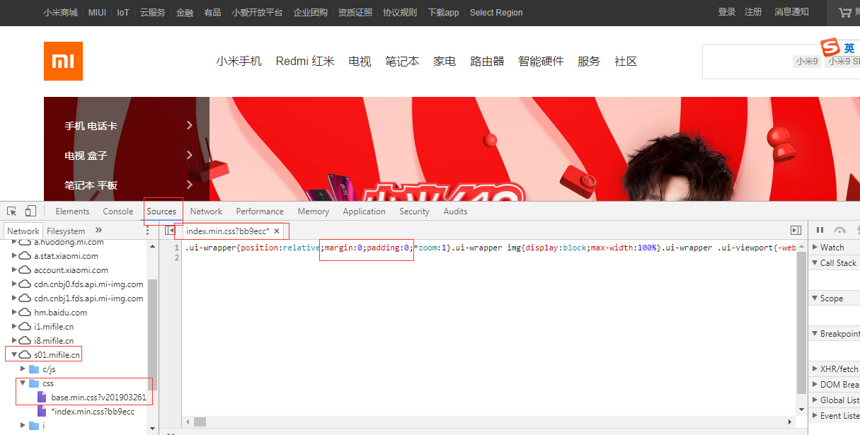860x435 pixels.
Task: Open the 电视 navigation link
Action: (360, 62)
